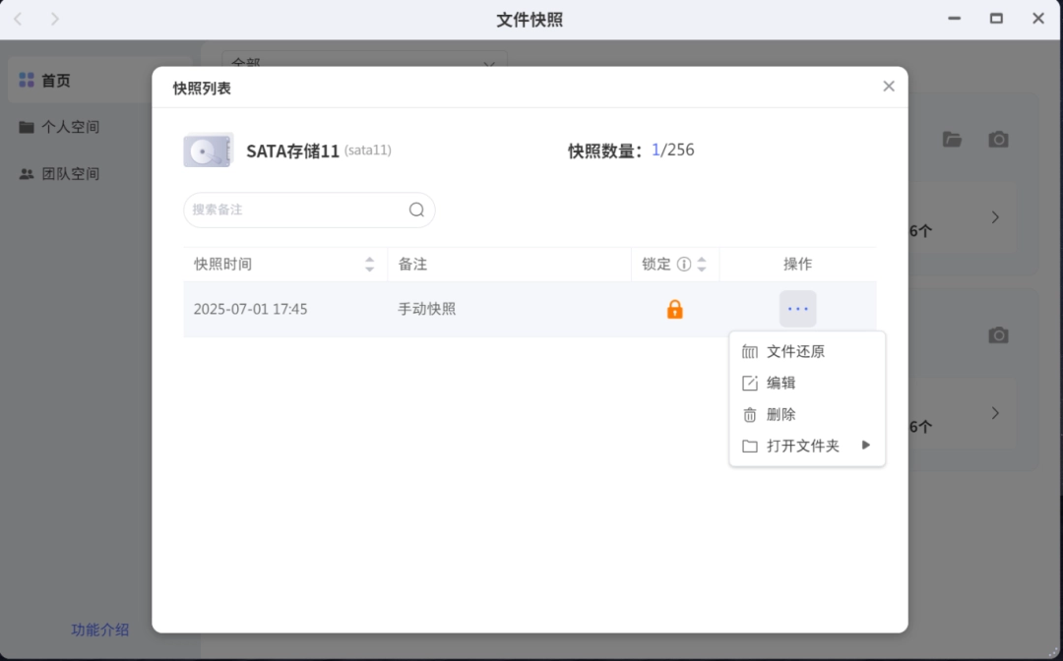Click the 1/256 snapshot count value
The width and height of the screenshot is (1063, 661).
click(x=672, y=150)
